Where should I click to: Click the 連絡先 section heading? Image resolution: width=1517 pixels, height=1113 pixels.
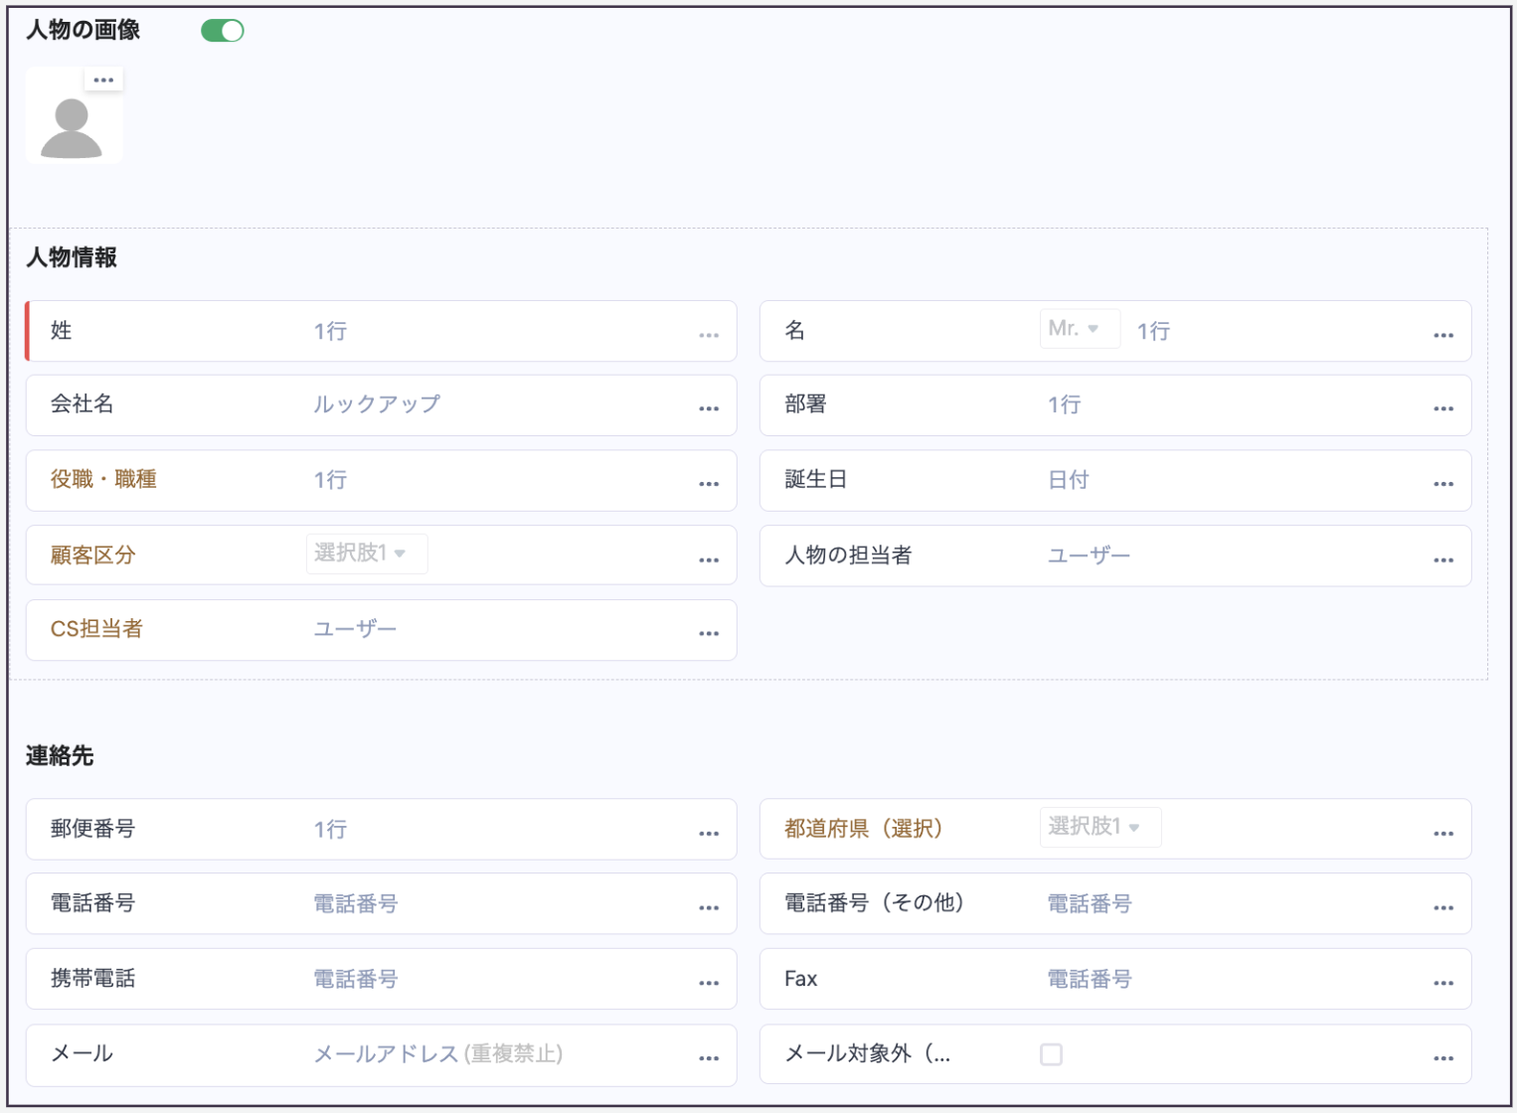click(x=60, y=755)
